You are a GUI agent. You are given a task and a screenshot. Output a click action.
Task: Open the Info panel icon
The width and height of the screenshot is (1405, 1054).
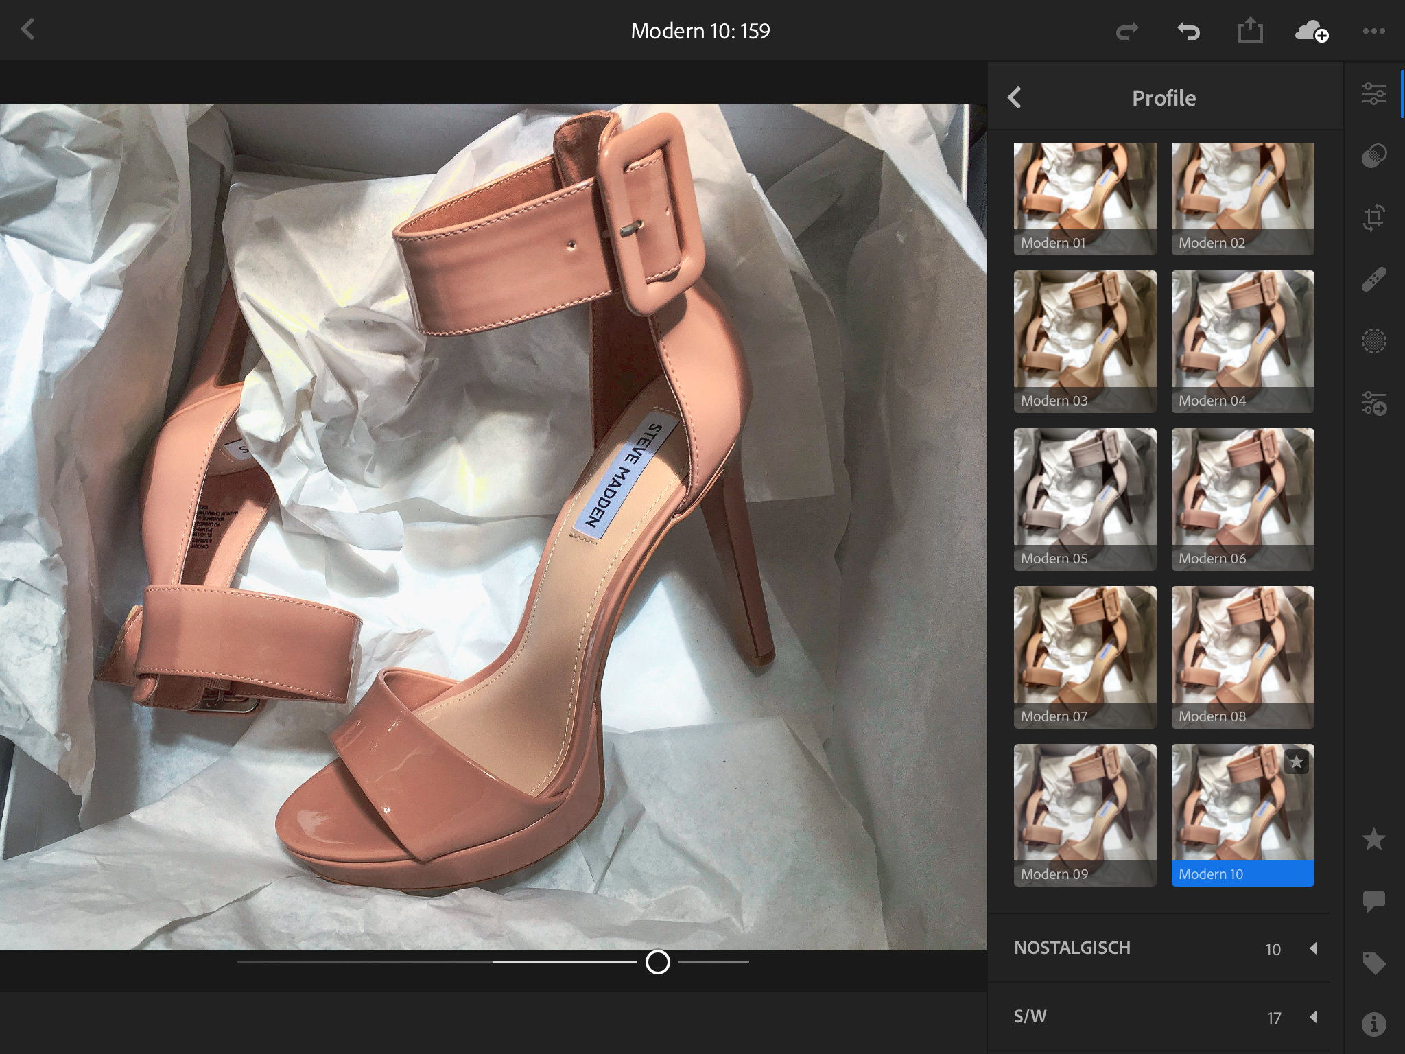[1373, 1024]
